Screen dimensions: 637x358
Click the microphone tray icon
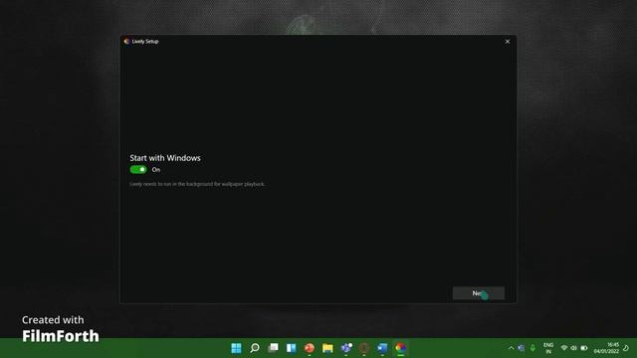[x=532, y=348]
